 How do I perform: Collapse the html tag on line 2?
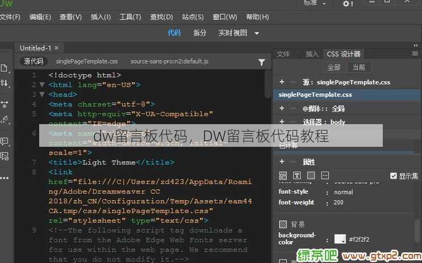[x=42, y=85]
